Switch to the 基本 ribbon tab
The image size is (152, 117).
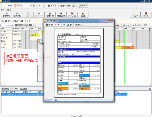click(x=3, y=10)
